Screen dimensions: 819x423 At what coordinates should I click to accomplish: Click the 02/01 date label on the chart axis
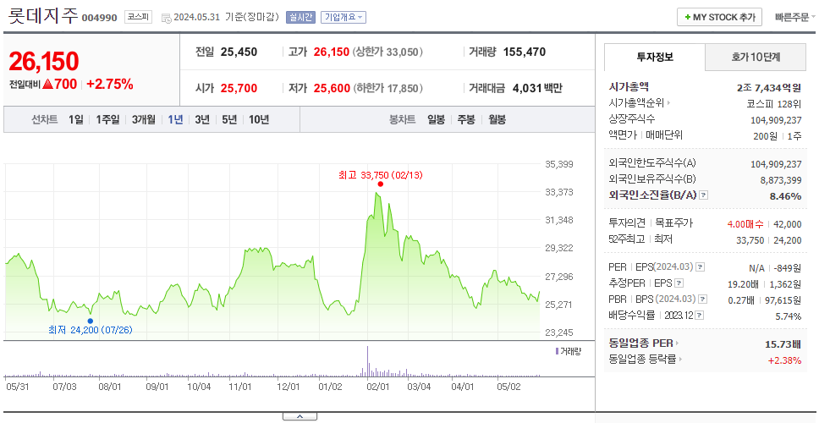(377, 387)
